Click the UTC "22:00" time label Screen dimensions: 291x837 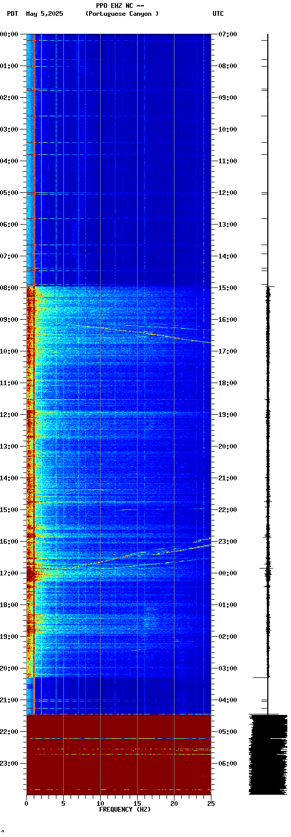(x=228, y=509)
